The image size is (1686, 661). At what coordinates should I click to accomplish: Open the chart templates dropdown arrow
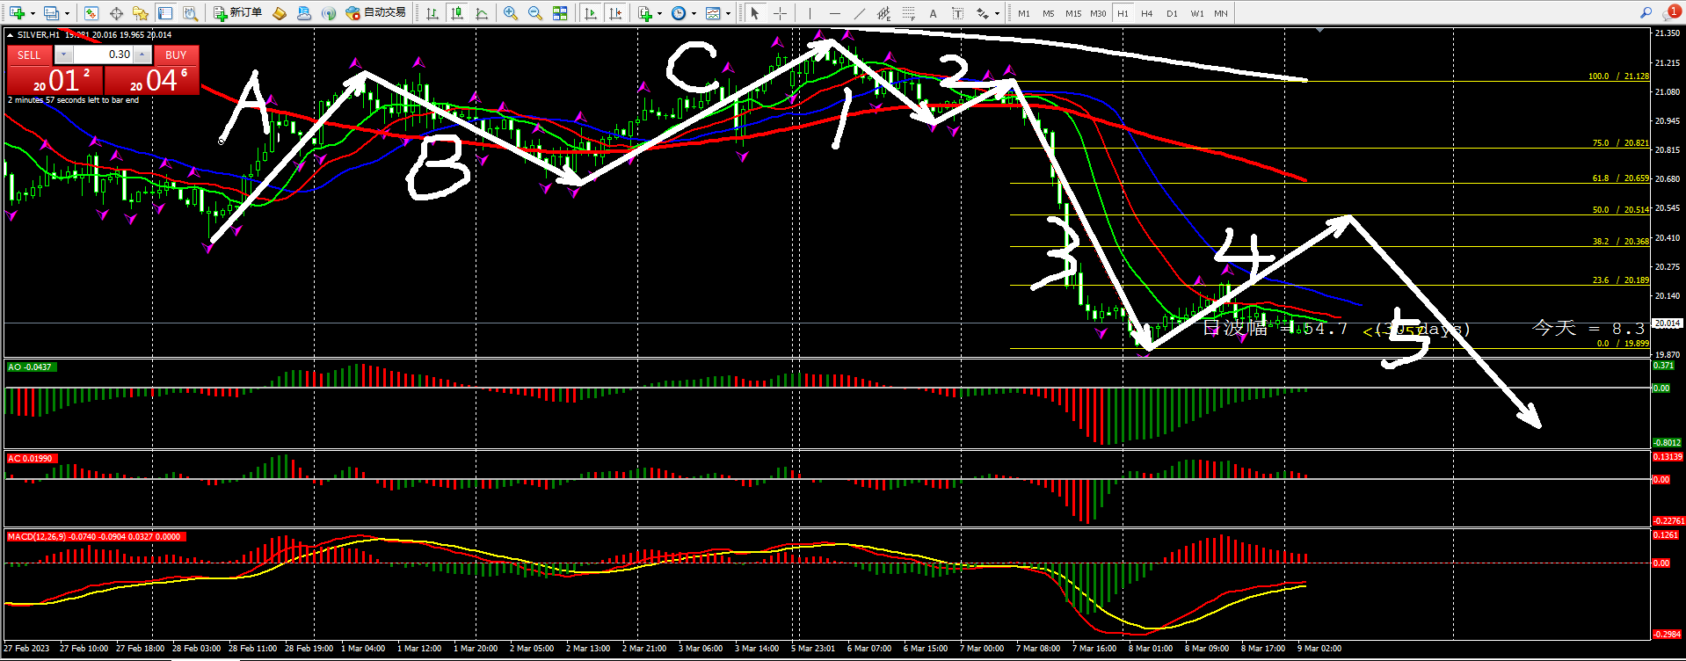(728, 13)
